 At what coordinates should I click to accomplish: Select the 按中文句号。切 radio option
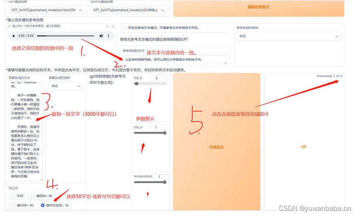(x=55, y=205)
